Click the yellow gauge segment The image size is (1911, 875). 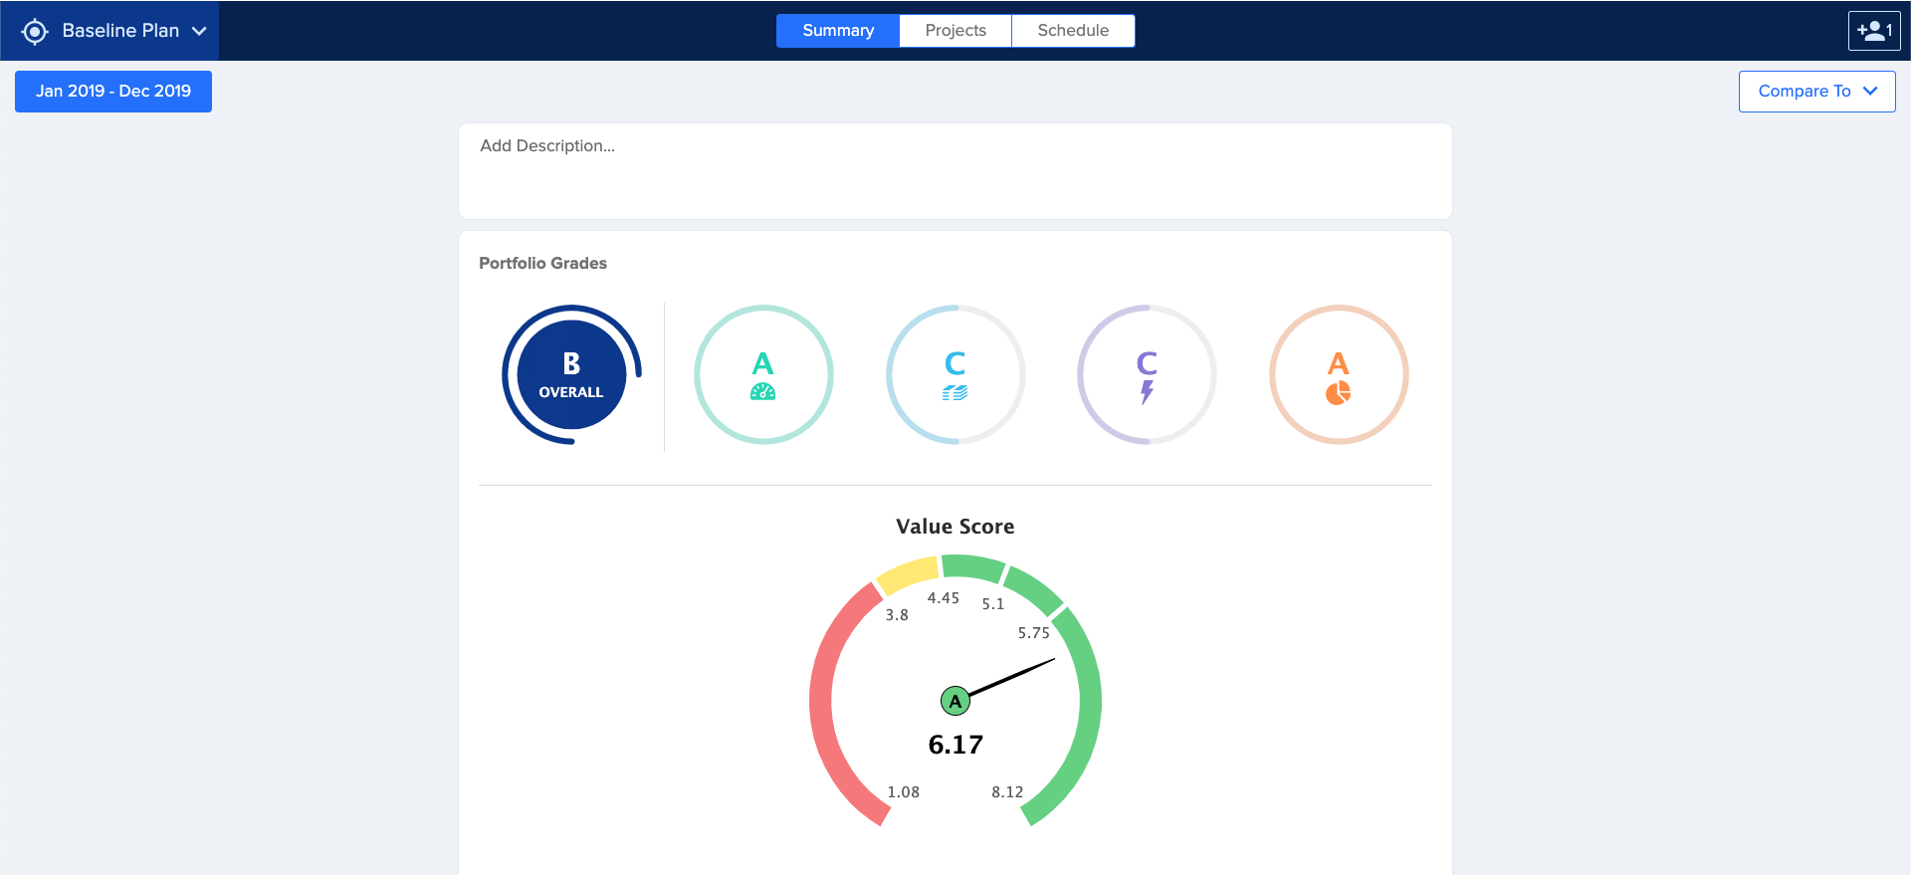point(908,574)
